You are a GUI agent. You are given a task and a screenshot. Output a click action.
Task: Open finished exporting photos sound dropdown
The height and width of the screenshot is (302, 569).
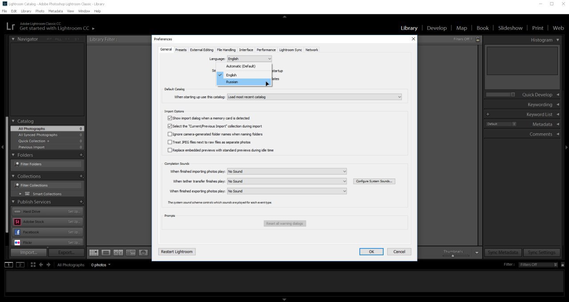click(287, 191)
